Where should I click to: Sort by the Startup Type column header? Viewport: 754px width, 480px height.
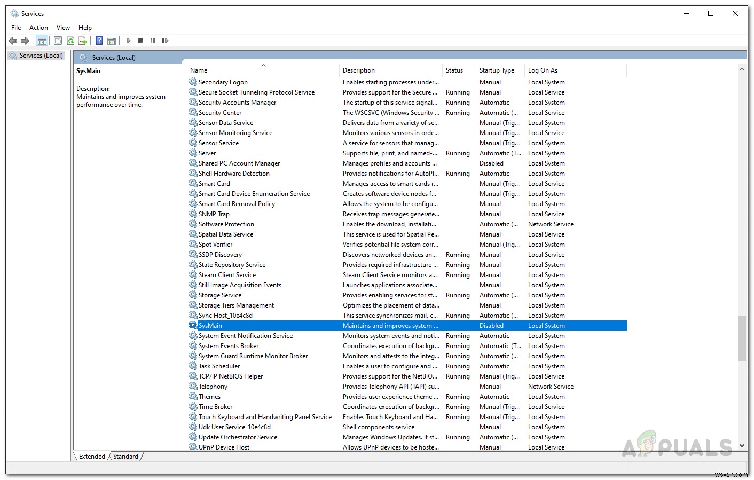(x=500, y=70)
